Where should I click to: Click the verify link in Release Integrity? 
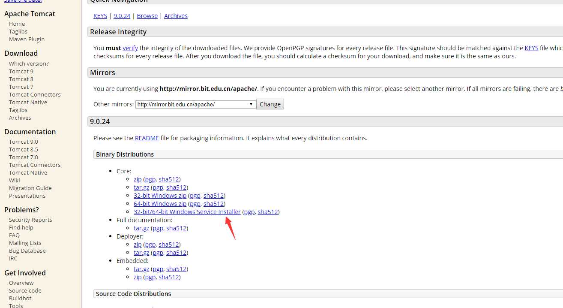tap(130, 48)
